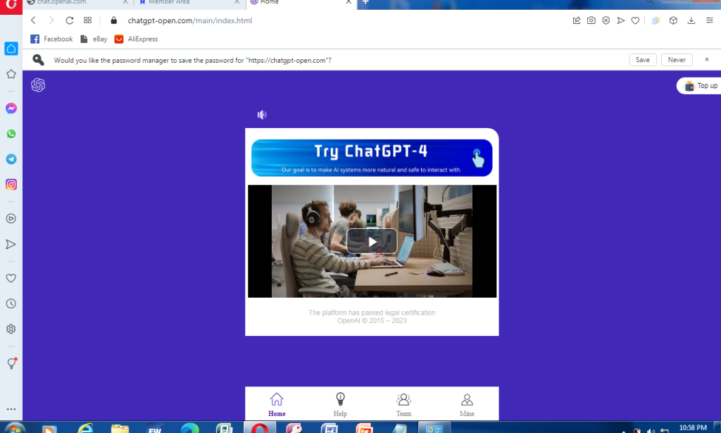This screenshot has height=433, width=721.
Task: Open Instagram in the sidebar
Action: [11, 184]
